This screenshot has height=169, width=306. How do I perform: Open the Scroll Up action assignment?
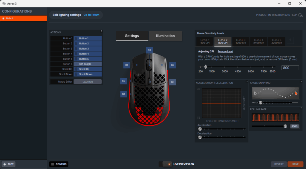click(88, 69)
